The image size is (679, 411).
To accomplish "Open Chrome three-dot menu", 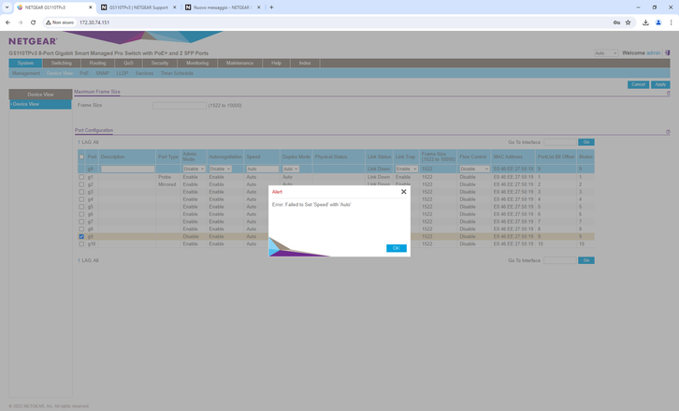I will point(671,22).
